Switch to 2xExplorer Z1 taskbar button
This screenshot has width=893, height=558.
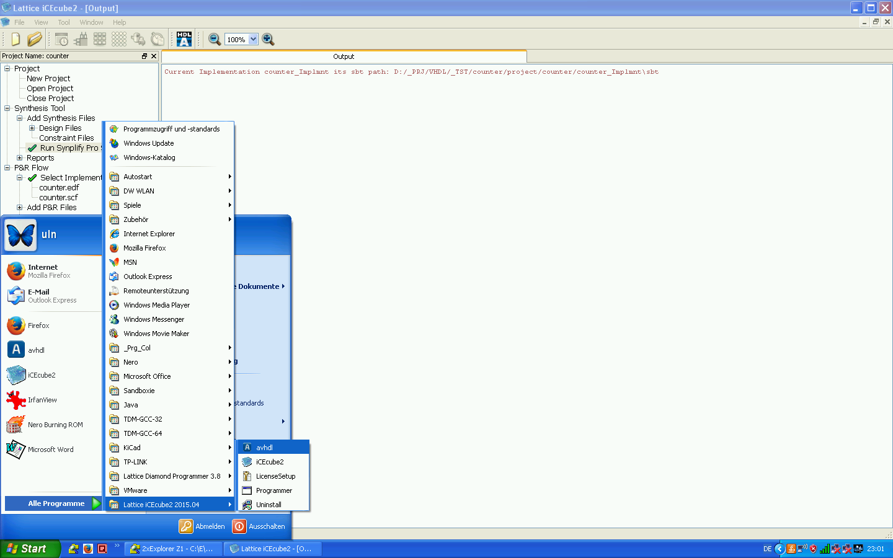click(173, 549)
